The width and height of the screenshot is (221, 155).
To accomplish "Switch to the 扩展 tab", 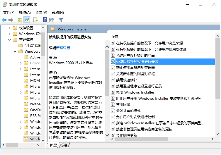I will pos(53,145).
